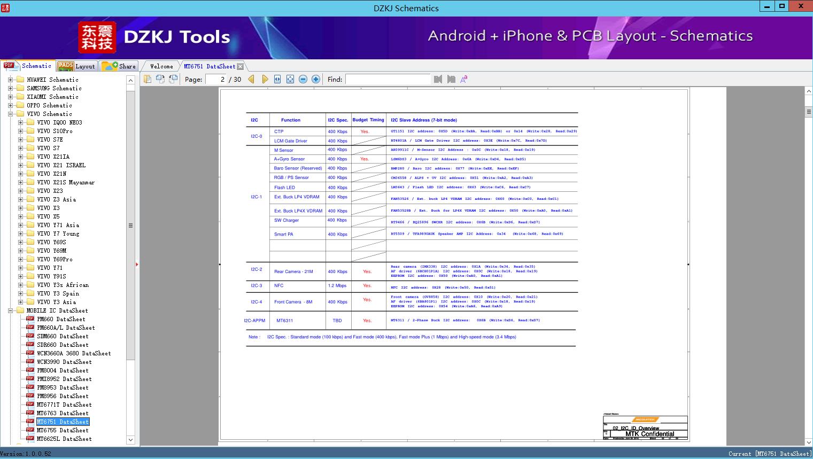Open the Share tab
Viewport: 813px width, 459px height.
coord(119,66)
